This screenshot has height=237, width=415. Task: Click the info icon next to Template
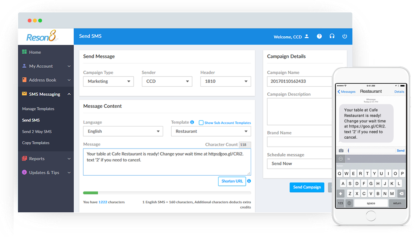192,122
